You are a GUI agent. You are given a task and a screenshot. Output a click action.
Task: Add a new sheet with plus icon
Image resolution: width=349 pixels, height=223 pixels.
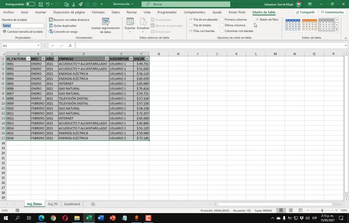pos(93,204)
